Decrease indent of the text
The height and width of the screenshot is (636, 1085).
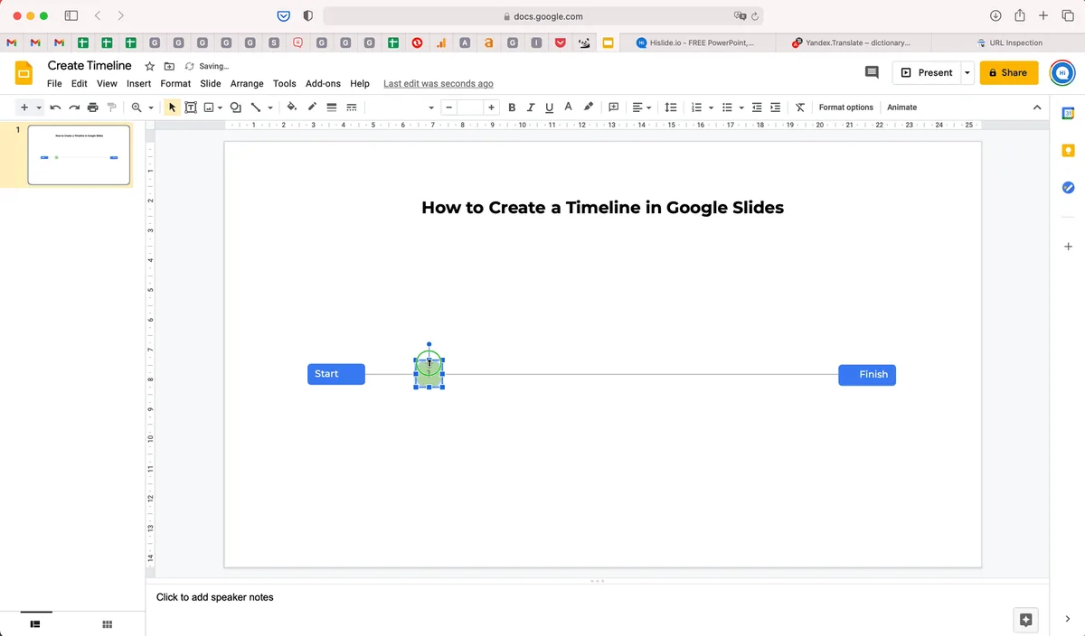(757, 108)
